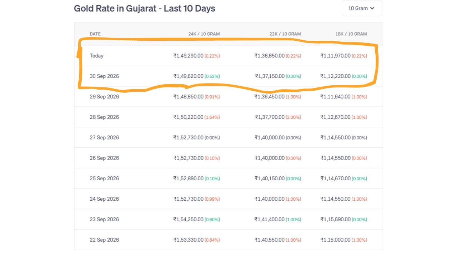
Task: Click the 26 Sep row's 22K price ₹1,40,000.00
Action: point(270,158)
